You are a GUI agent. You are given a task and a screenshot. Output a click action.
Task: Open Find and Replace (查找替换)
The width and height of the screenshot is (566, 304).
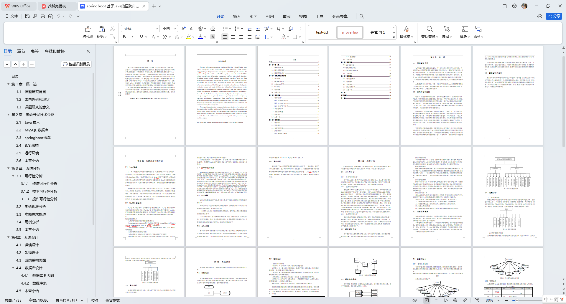[x=430, y=32]
